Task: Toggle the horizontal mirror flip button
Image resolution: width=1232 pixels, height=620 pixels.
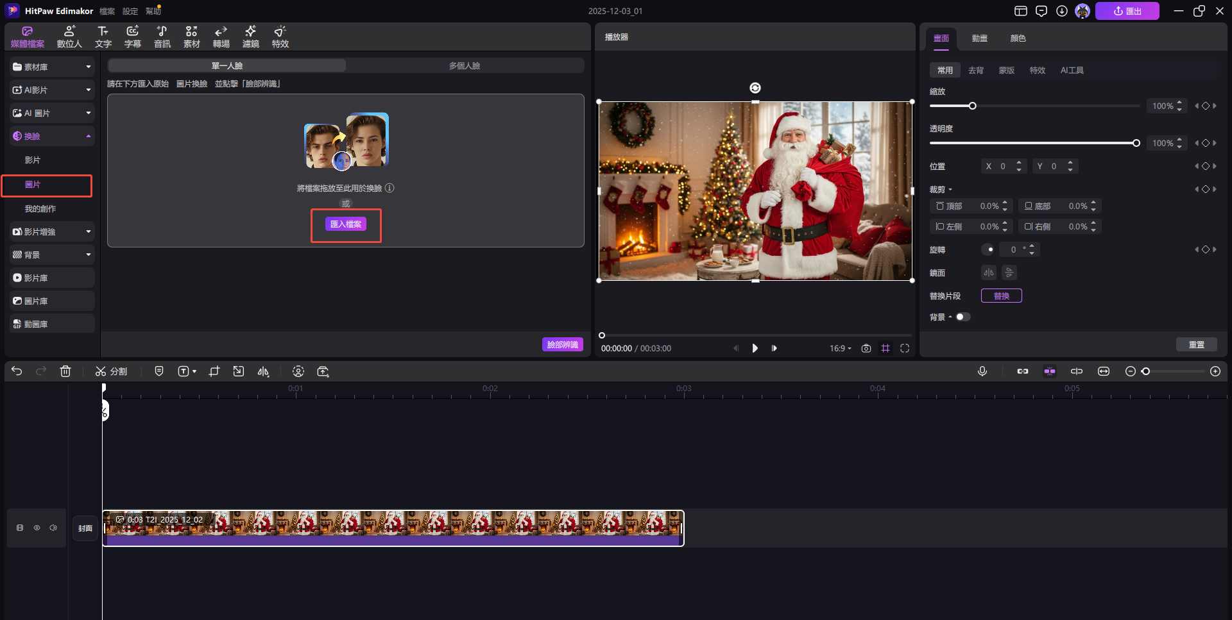Action: click(x=988, y=272)
